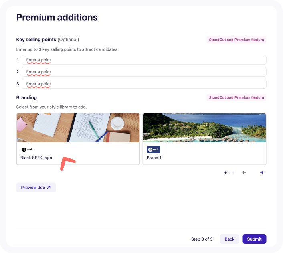Click the blue SEEK logo on Brand 1
This screenshot has height=253, width=283.
tap(154, 150)
